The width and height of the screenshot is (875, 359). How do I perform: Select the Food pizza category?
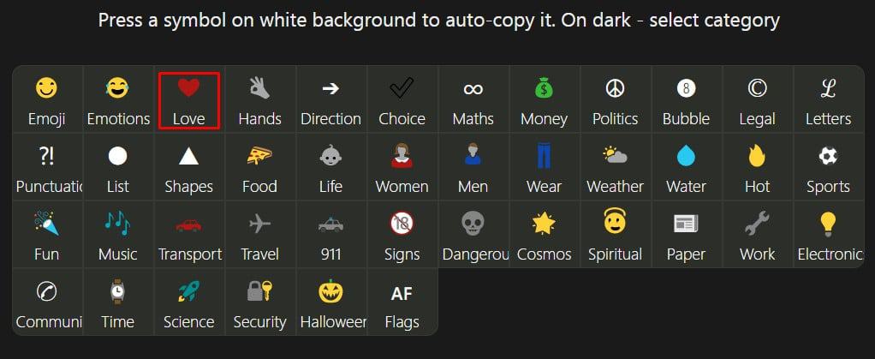tap(259, 168)
